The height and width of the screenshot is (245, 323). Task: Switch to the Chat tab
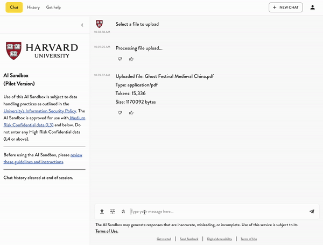(x=14, y=8)
